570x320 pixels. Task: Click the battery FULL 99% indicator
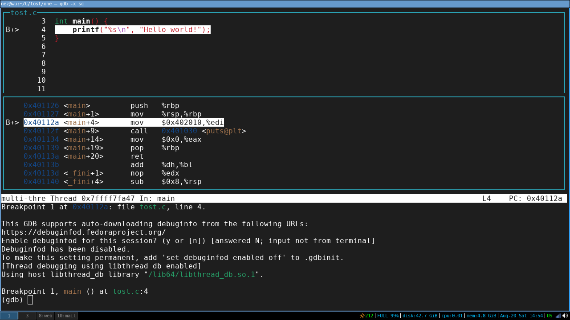(388, 316)
